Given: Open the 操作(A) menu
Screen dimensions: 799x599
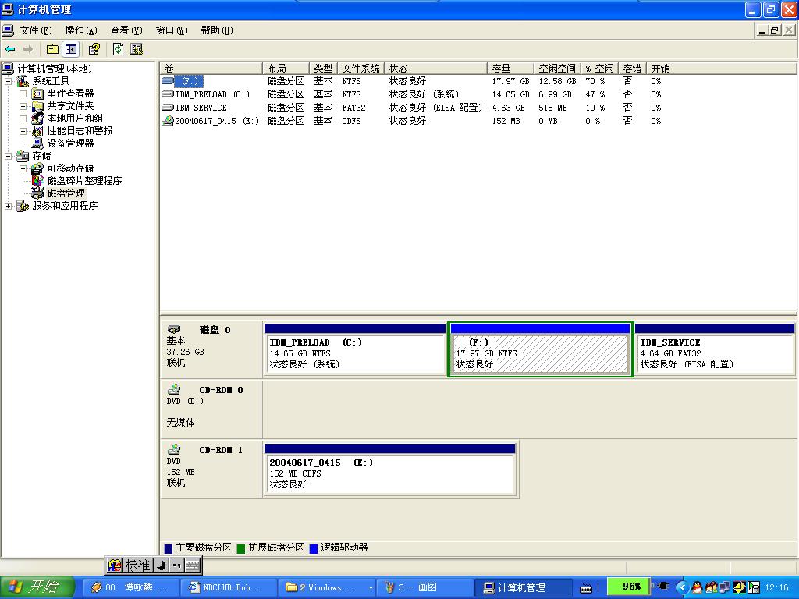Looking at the screenshot, I should click(x=81, y=30).
